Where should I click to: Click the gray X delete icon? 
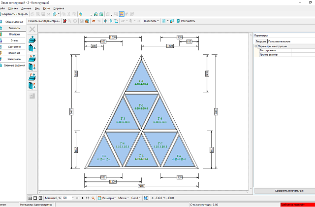click(32, 30)
